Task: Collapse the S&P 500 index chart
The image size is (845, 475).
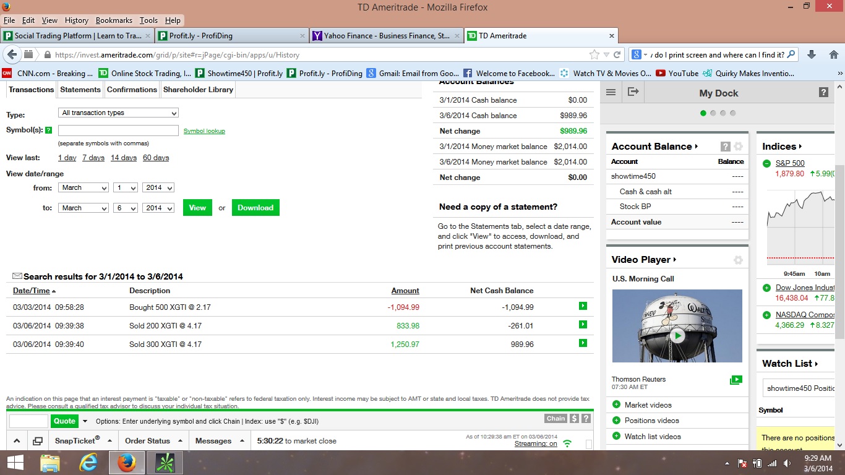Action: pyautogui.click(x=766, y=163)
